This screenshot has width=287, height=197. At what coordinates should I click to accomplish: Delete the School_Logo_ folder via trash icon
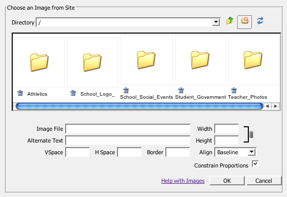(x=73, y=93)
